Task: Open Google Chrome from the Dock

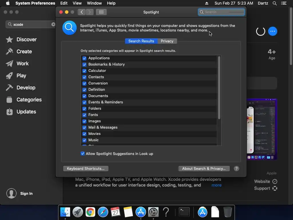Action: click(x=90, y=212)
